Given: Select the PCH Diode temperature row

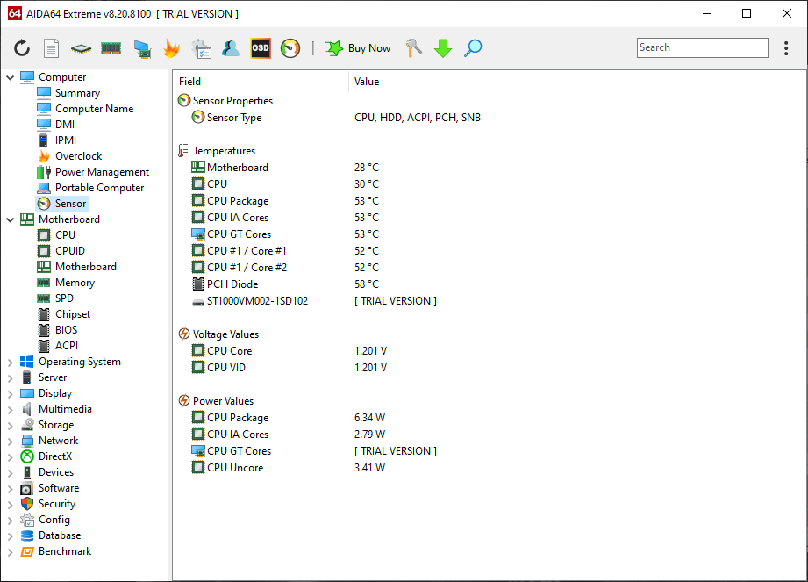Looking at the screenshot, I should coord(232,284).
